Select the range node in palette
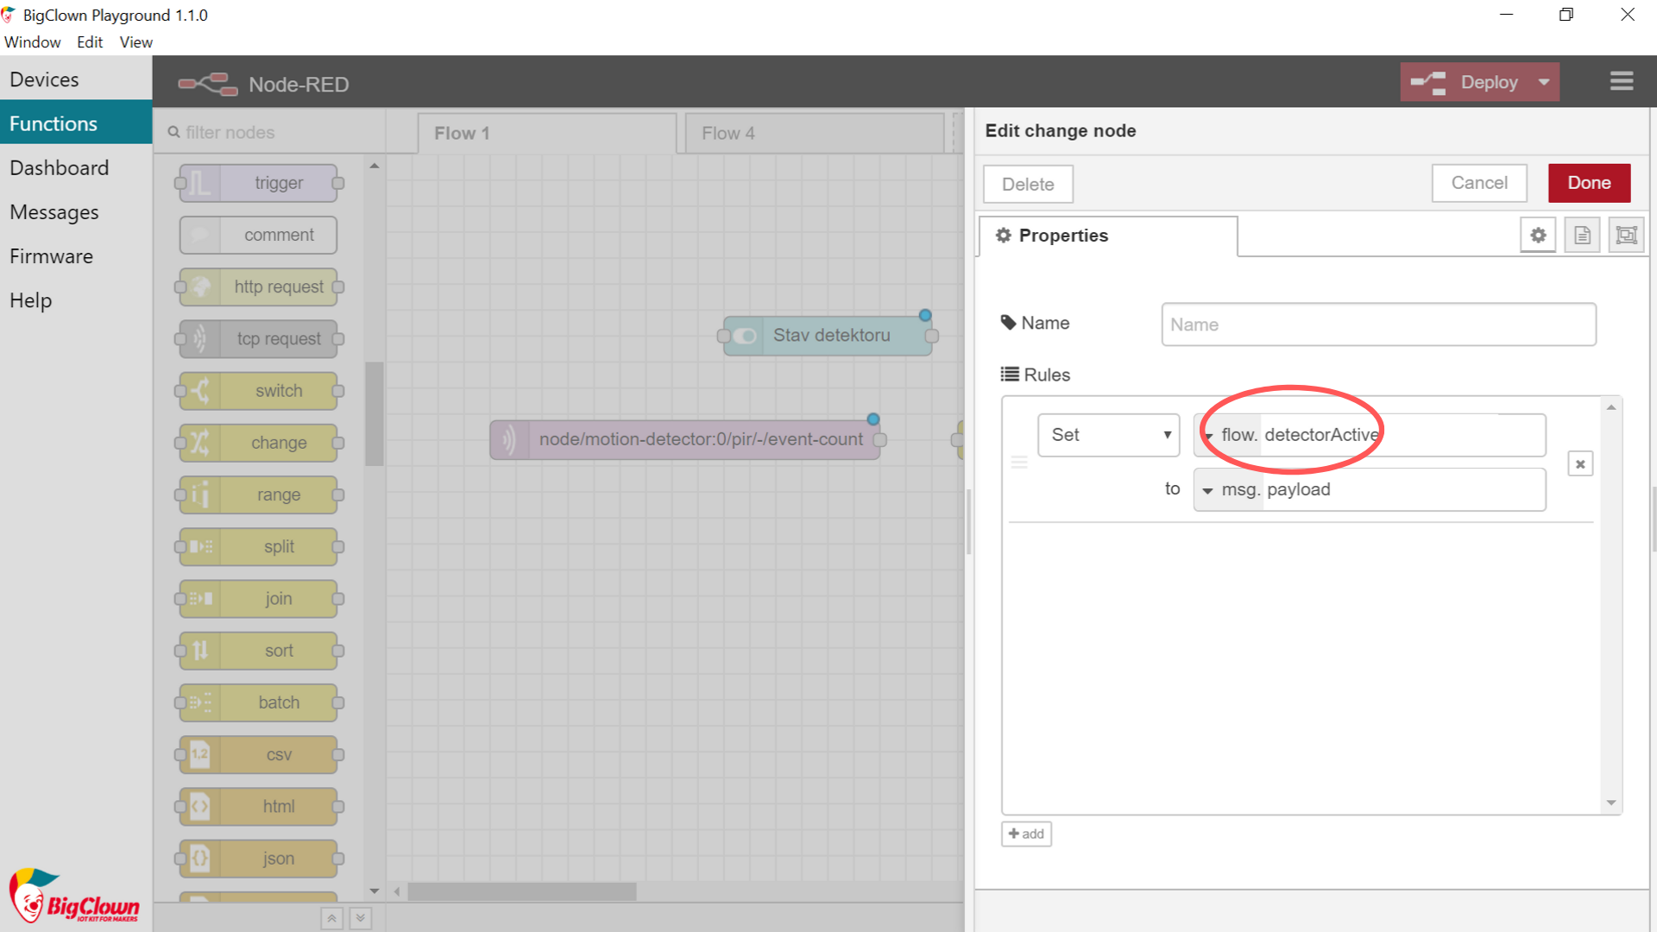The width and height of the screenshot is (1657, 932). pyautogui.click(x=258, y=495)
